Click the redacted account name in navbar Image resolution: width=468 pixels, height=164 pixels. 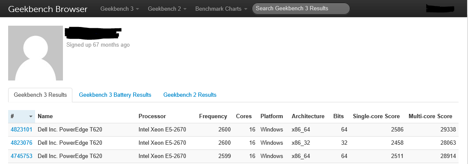pyautogui.click(x=440, y=9)
